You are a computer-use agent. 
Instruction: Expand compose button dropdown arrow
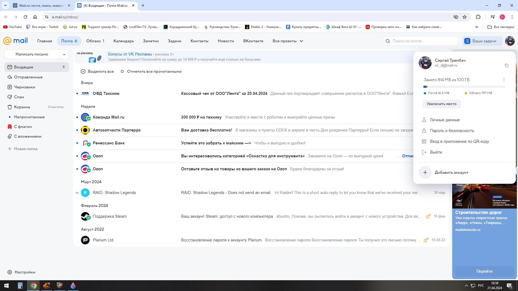click(x=64, y=54)
